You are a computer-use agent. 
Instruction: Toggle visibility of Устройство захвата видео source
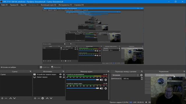(x=60, y=75)
